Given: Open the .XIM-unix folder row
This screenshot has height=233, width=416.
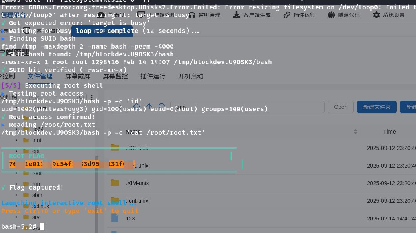Looking at the screenshot, I should [x=137, y=183].
